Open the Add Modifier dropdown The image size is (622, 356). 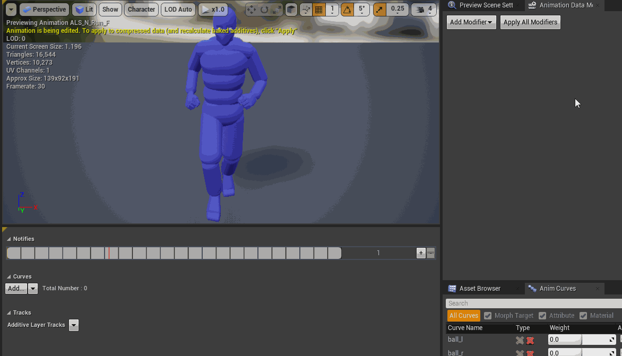[471, 22]
